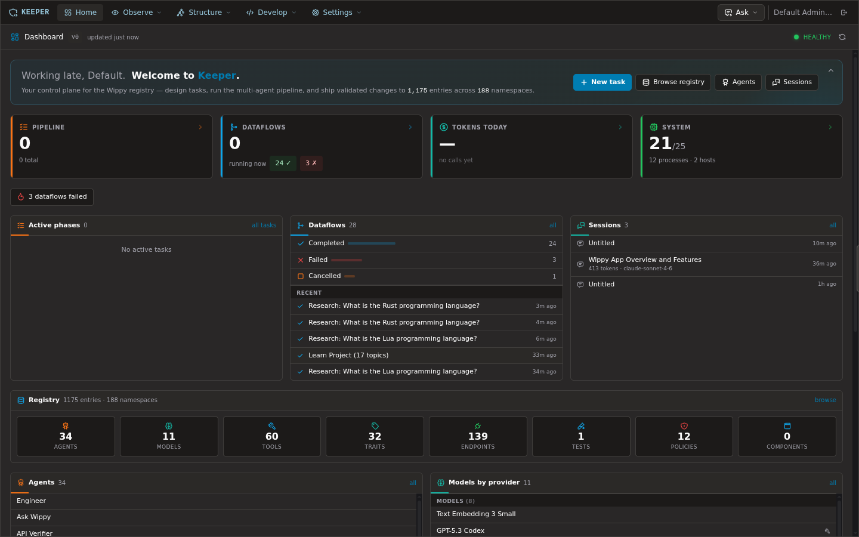The image size is (859, 537).
Task: Open the Observe dropdown menu
Action: click(x=137, y=13)
